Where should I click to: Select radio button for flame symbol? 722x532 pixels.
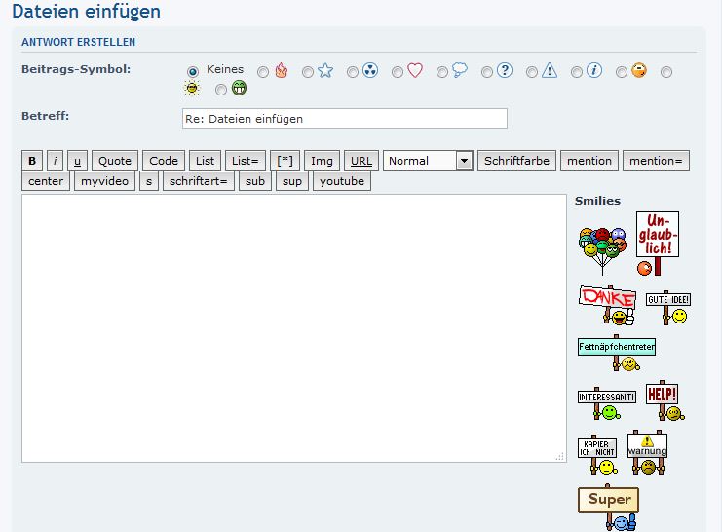click(263, 72)
